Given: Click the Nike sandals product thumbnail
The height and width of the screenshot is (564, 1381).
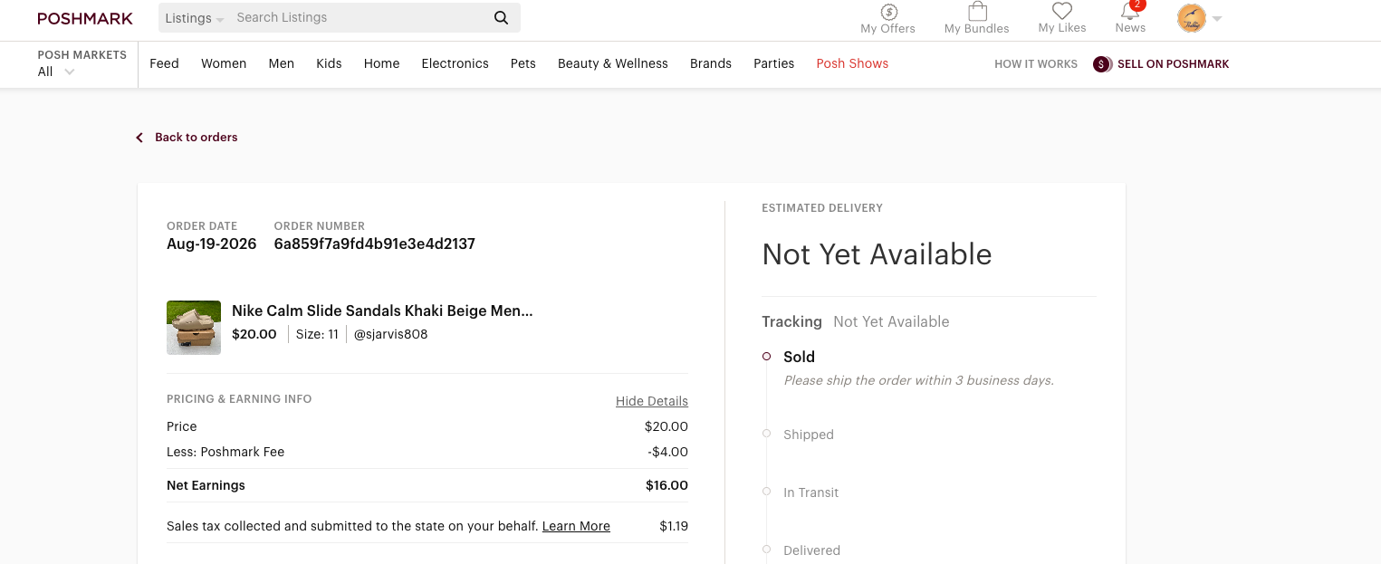Looking at the screenshot, I should click(194, 328).
